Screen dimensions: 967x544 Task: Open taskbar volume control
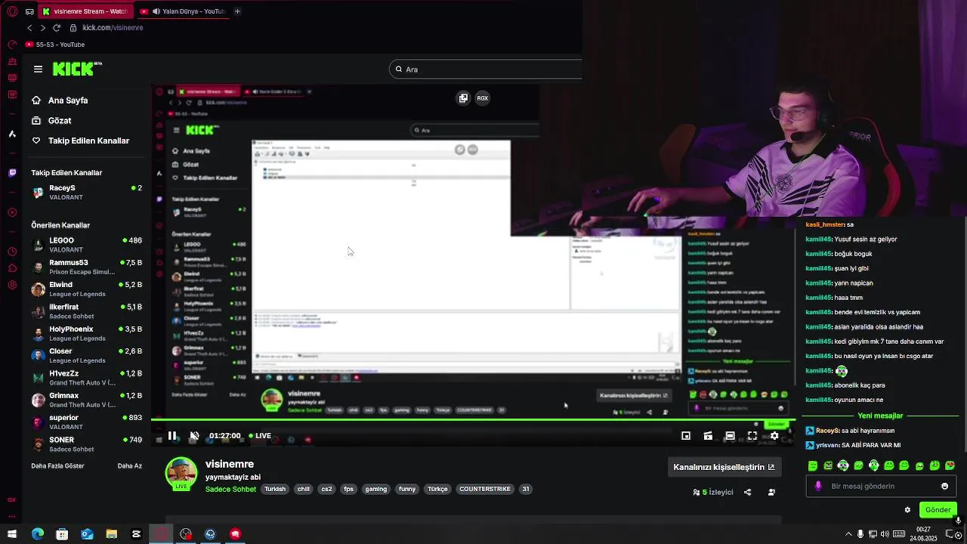pyautogui.click(x=885, y=534)
